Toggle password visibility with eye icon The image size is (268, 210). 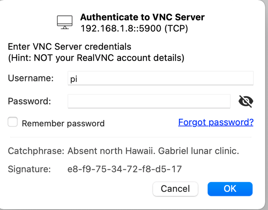(x=246, y=101)
